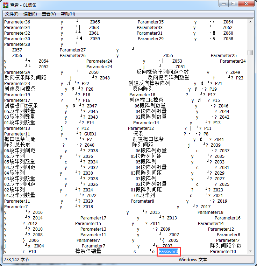Click the 04段阵列间距 text
This screenshot has width=257, height=266.
pyautogui.click(x=20, y=167)
